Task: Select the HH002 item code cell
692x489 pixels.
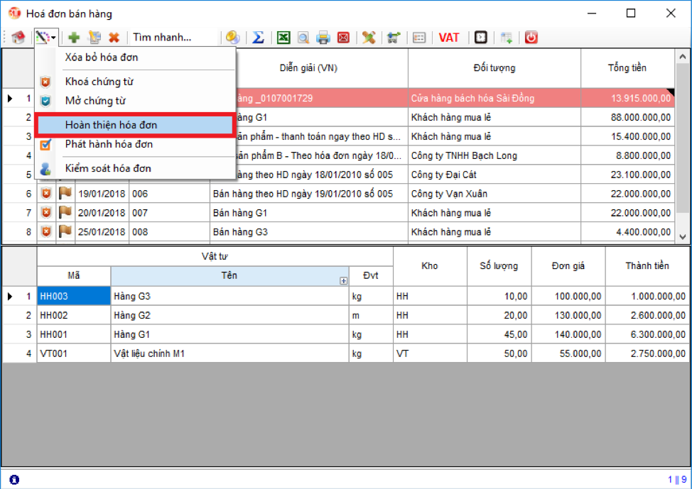Action: pyautogui.click(x=74, y=315)
